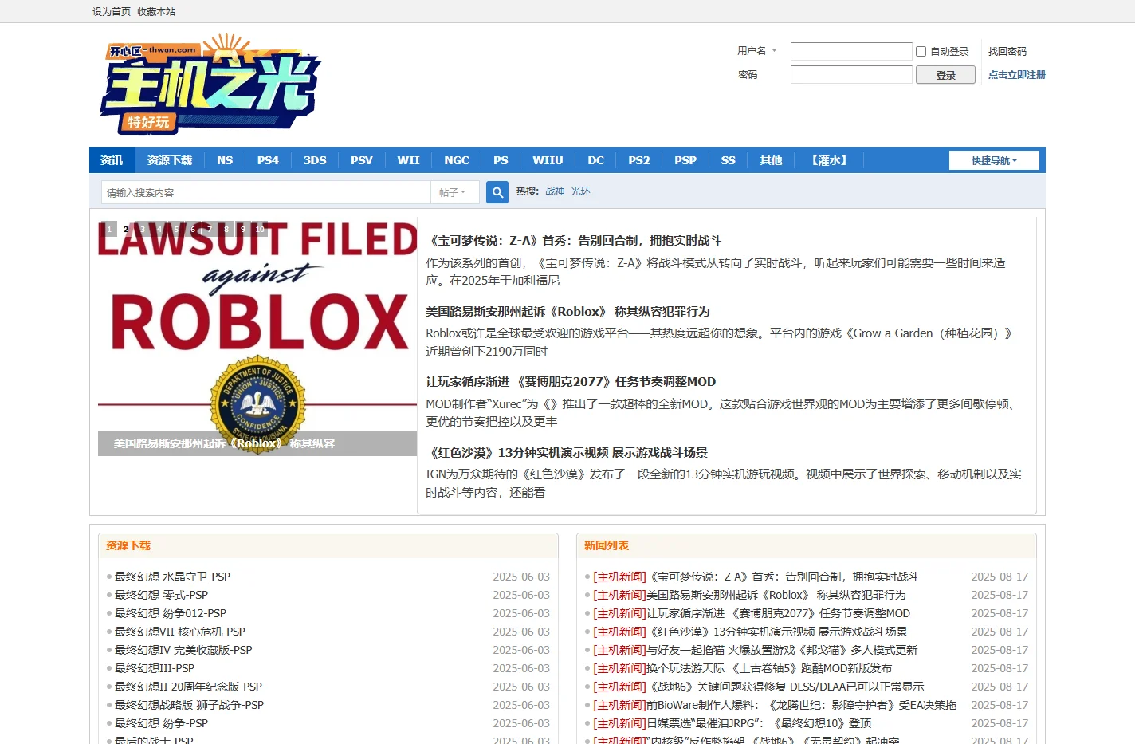Jump to slide 1 in the carousel

109,229
